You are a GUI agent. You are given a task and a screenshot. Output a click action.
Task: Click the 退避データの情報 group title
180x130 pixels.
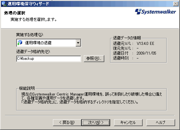[x=127, y=38]
